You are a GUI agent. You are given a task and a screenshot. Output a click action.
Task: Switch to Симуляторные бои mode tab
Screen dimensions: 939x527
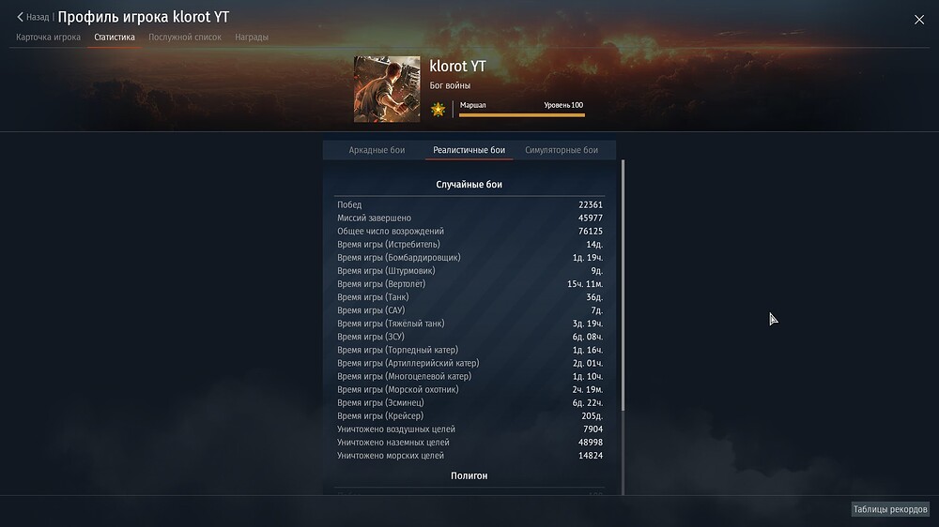(x=562, y=150)
